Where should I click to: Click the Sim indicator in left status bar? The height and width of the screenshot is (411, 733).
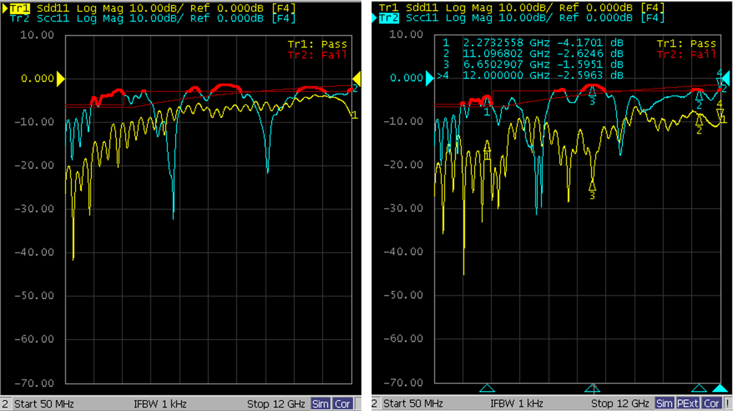(320, 404)
